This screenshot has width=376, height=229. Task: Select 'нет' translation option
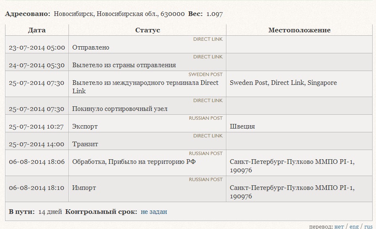point(339,226)
